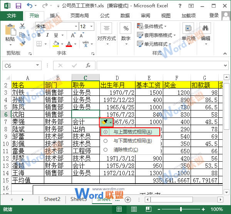Switch to Sheet2 tab
The height and width of the screenshot is (214, 231).
coord(52,199)
